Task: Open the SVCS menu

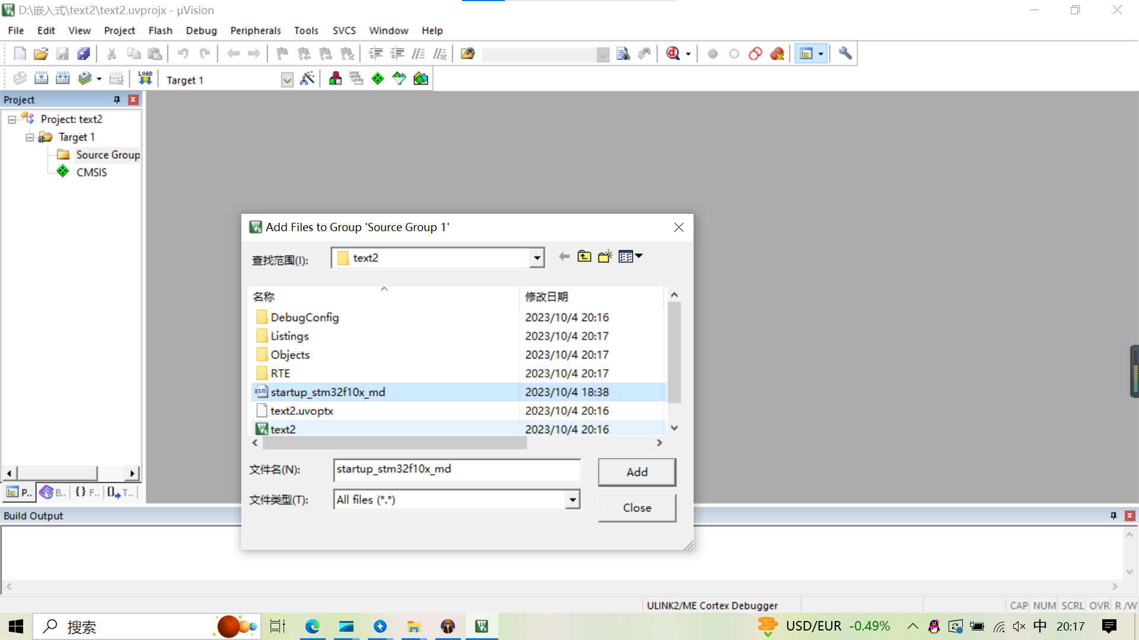Action: pos(344,30)
